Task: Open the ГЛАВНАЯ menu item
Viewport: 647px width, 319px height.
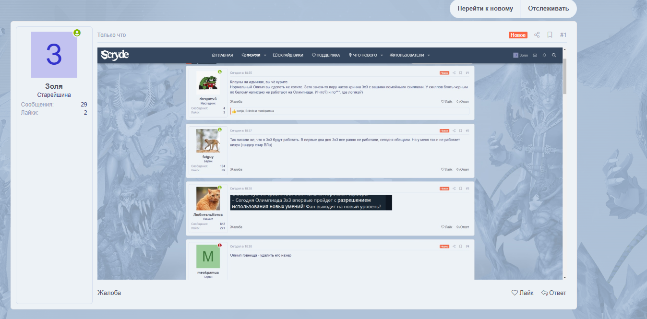Action: [222, 55]
